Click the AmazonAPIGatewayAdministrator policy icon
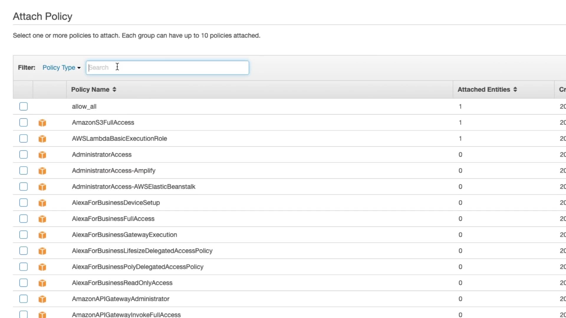This screenshot has width=566, height=318. [42, 299]
